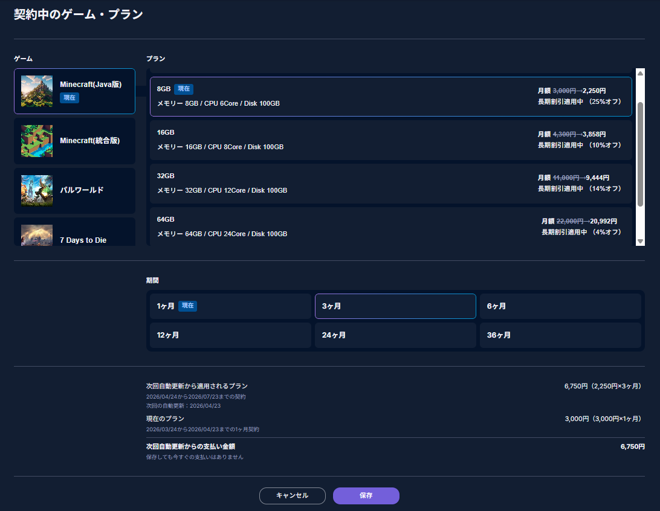Click the plan list scrollbar thumb
Viewport: 660px width, 511px height.
pos(640,155)
